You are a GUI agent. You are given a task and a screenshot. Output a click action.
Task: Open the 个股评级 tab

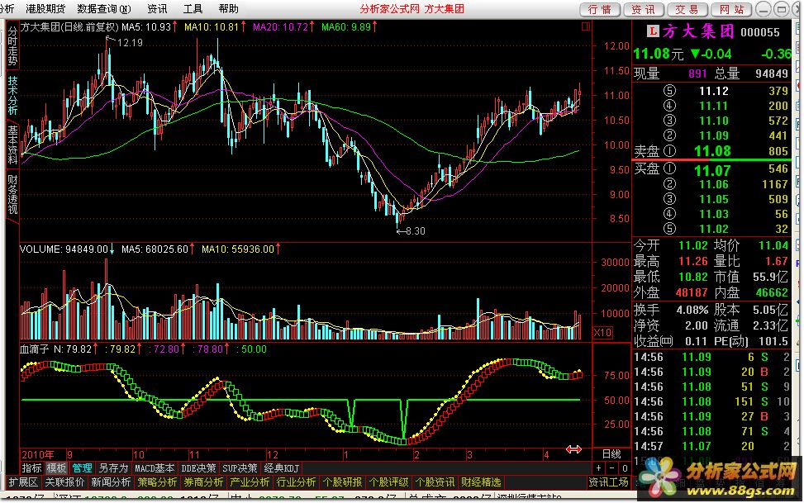[x=388, y=482]
